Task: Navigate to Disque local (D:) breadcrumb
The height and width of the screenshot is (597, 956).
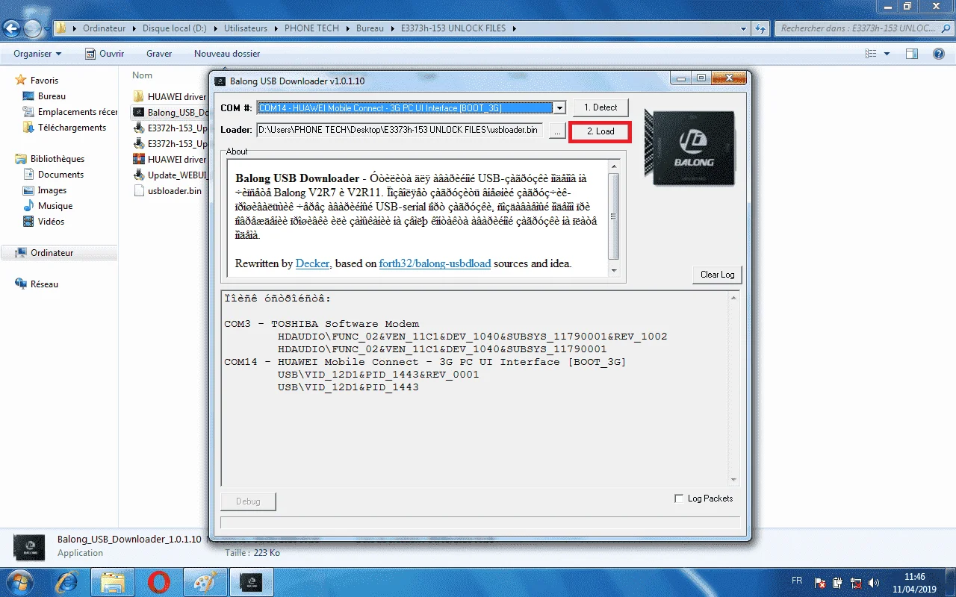Action: (176, 28)
